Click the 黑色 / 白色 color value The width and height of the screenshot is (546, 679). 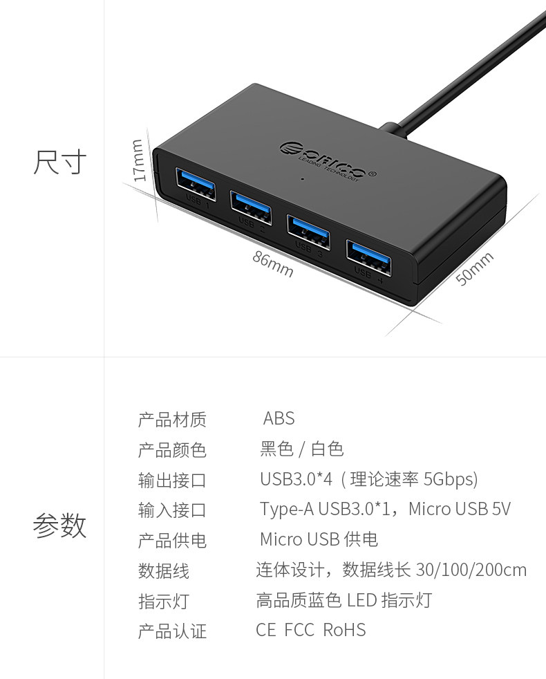click(x=302, y=449)
